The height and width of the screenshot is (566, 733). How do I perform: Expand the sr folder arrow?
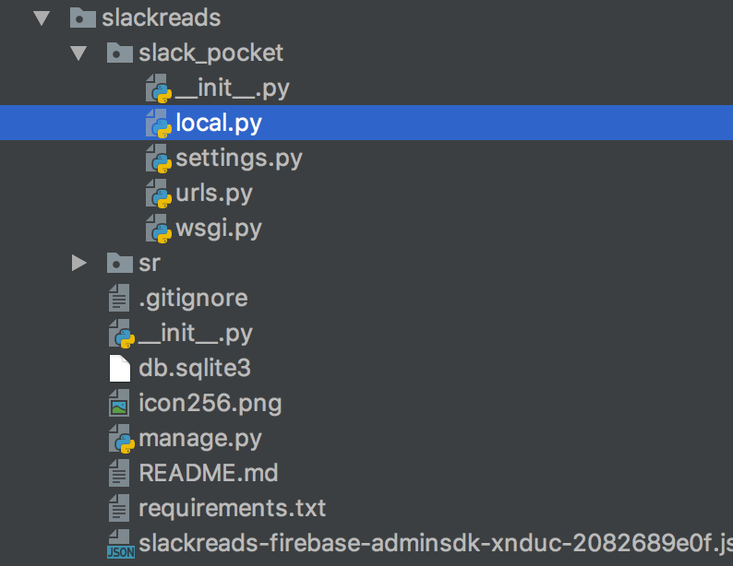(x=79, y=263)
